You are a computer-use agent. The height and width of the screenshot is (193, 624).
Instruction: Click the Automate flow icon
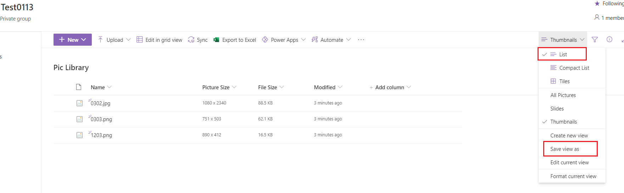[x=315, y=40]
